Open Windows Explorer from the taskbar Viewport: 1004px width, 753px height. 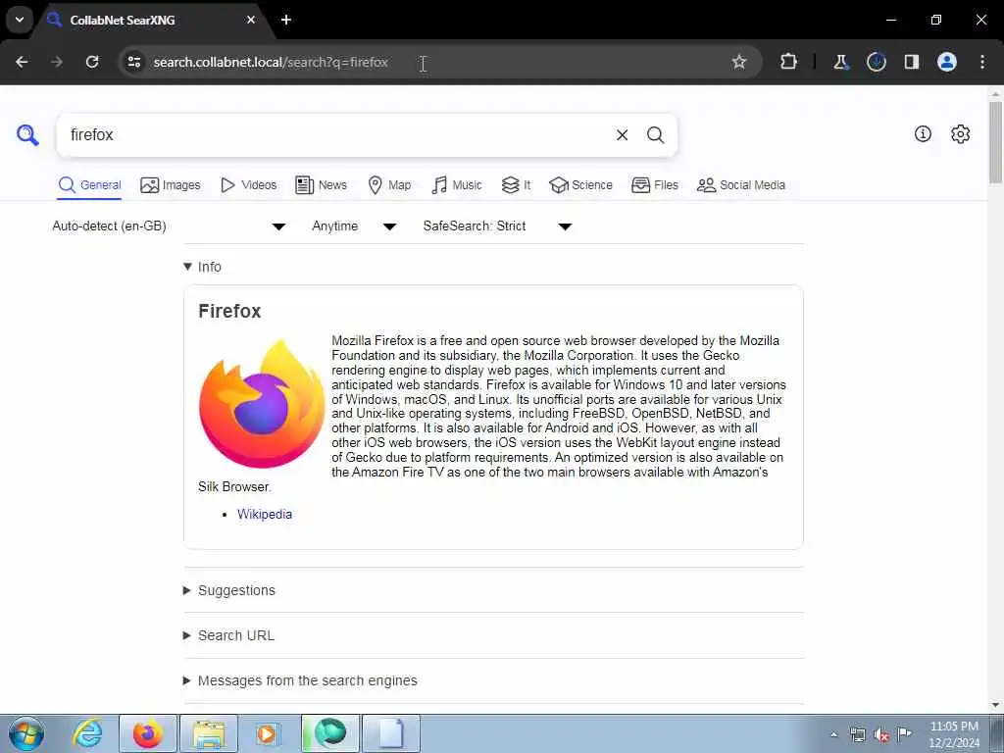(209, 733)
